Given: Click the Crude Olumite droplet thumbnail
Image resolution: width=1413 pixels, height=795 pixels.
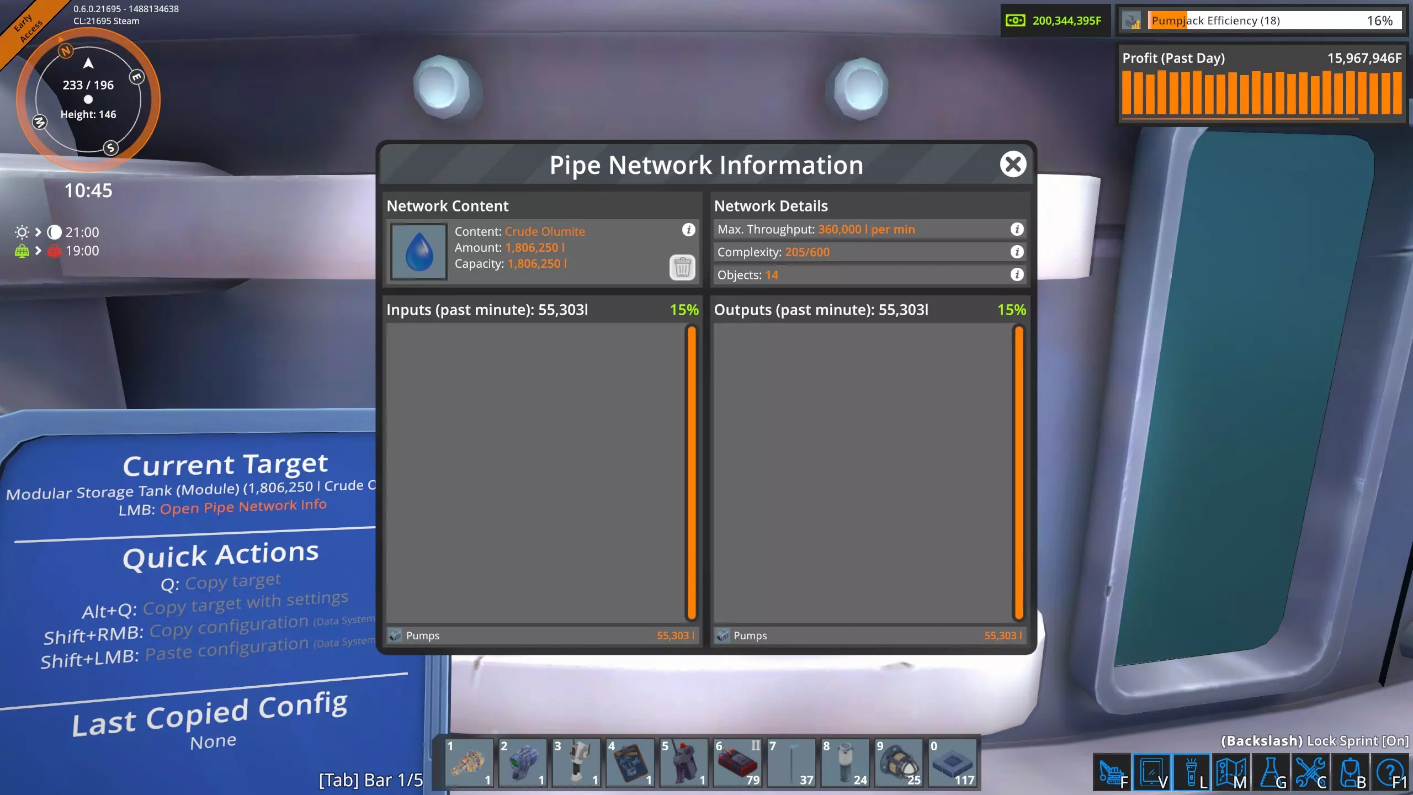Looking at the screenshot, I should pos(419,252).
